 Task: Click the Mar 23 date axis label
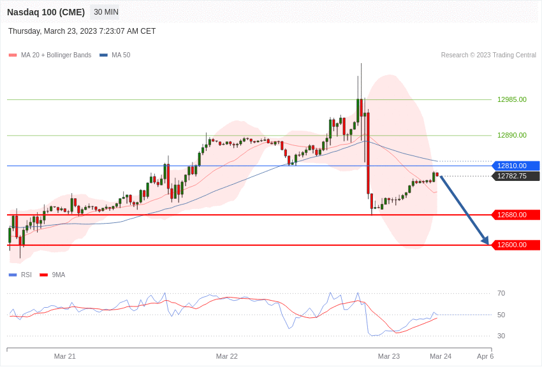click(389, 356)
